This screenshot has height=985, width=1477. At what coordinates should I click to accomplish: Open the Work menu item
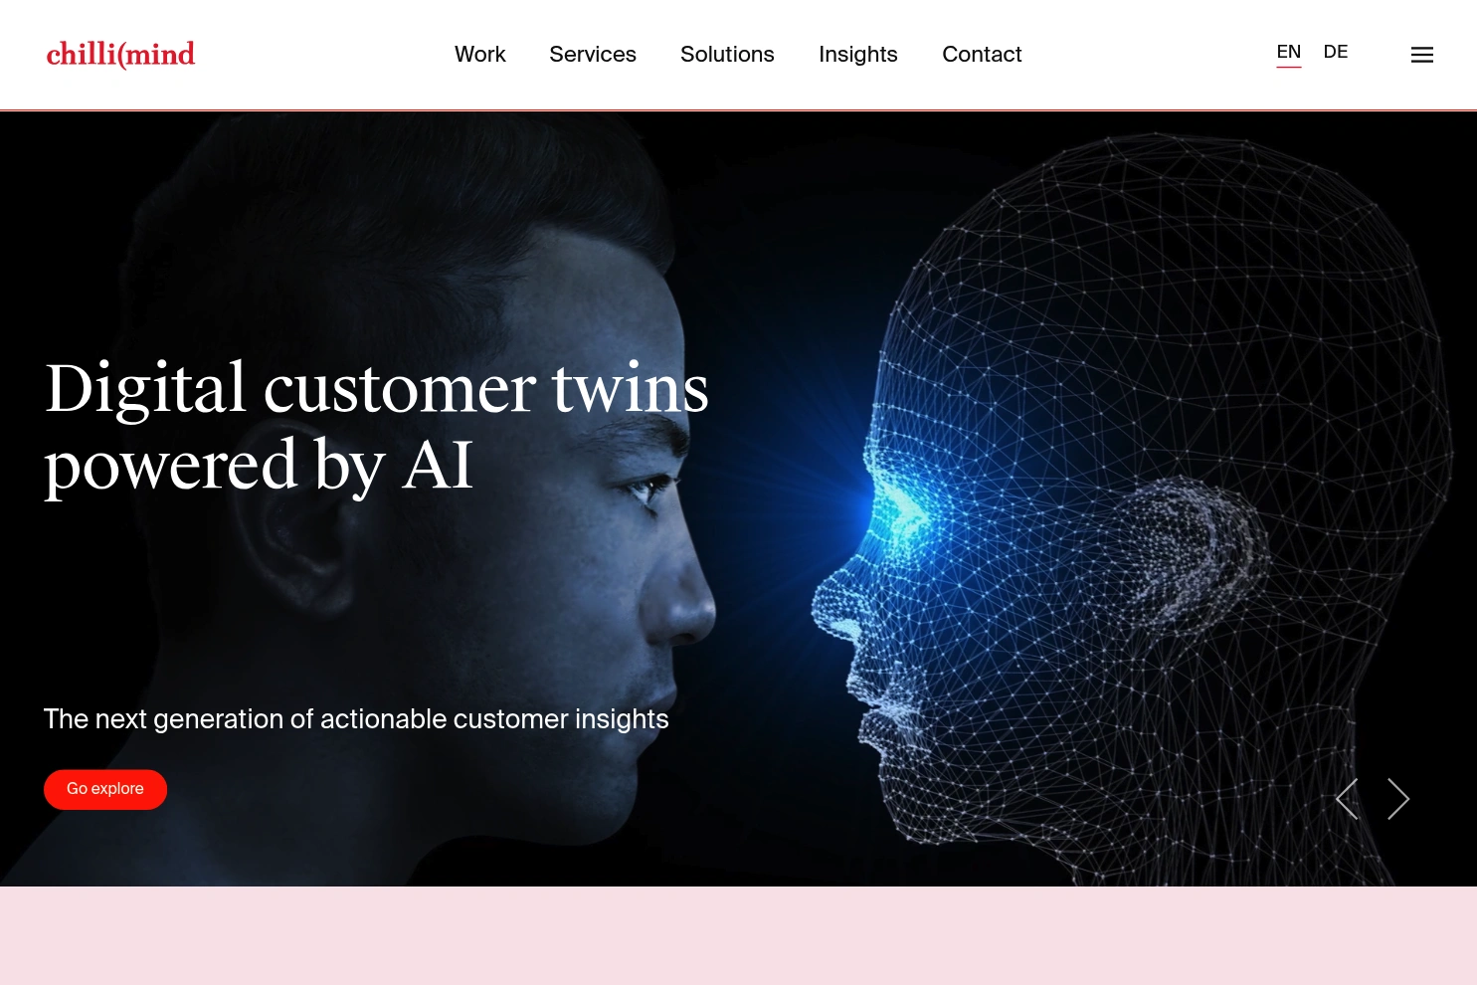tap(480, 54)
